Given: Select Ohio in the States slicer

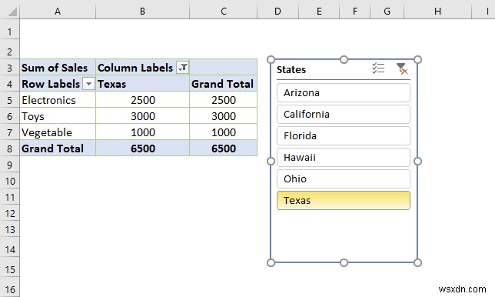Looking at the screenshot, I should point(344,179).
